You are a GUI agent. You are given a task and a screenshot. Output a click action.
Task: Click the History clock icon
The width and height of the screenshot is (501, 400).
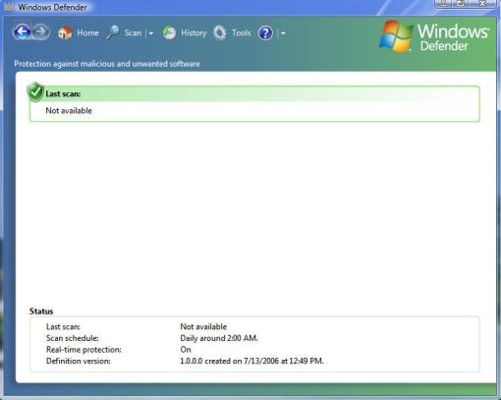169,32
